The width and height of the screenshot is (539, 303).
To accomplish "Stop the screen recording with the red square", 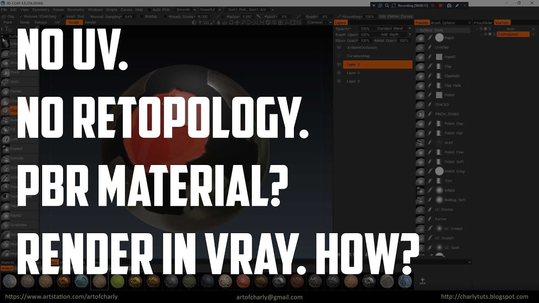I will (x=440, y=5).
